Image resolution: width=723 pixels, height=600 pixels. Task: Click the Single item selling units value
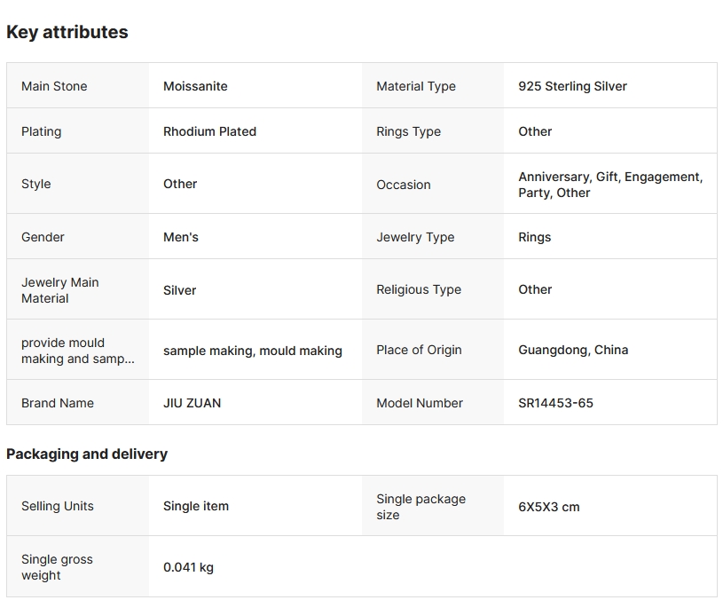[x=196, y=506]
